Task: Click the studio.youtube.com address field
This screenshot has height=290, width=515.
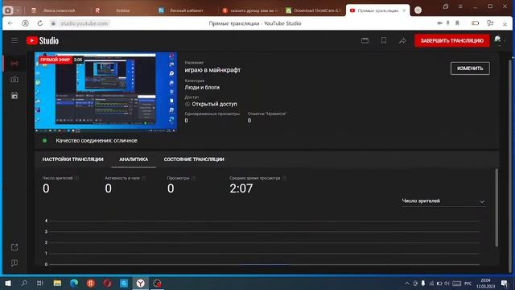Action: point(84,23)
